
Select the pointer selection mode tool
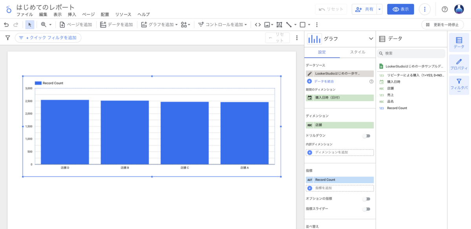click(30, 25)
